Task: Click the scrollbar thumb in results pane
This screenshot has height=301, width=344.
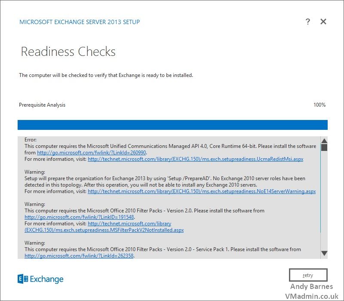Action: pyautogui.click(x=324, y=147)
